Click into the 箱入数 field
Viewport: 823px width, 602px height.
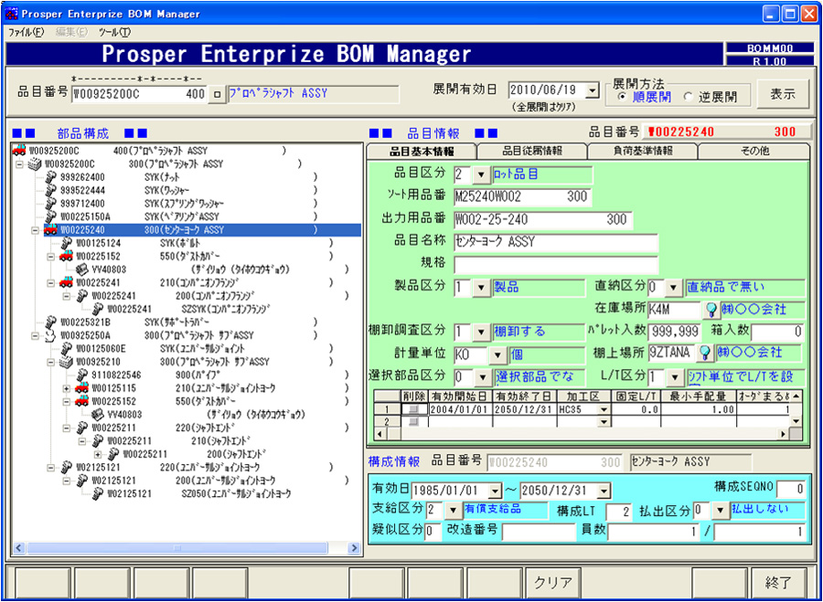(778, 332)
